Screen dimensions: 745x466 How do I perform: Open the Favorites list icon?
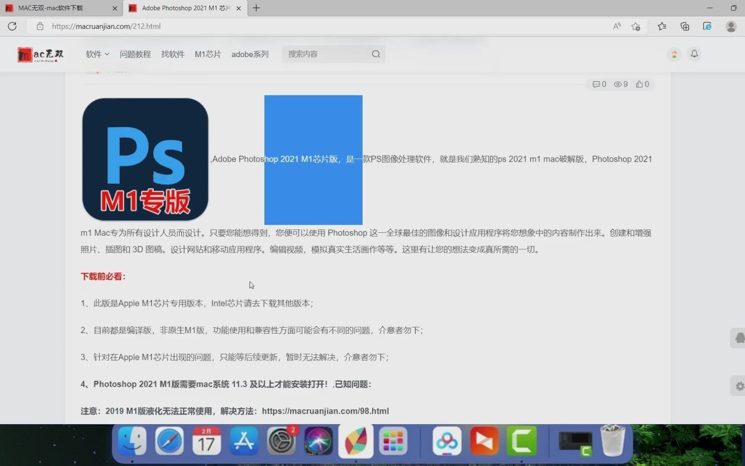(662, 26)
